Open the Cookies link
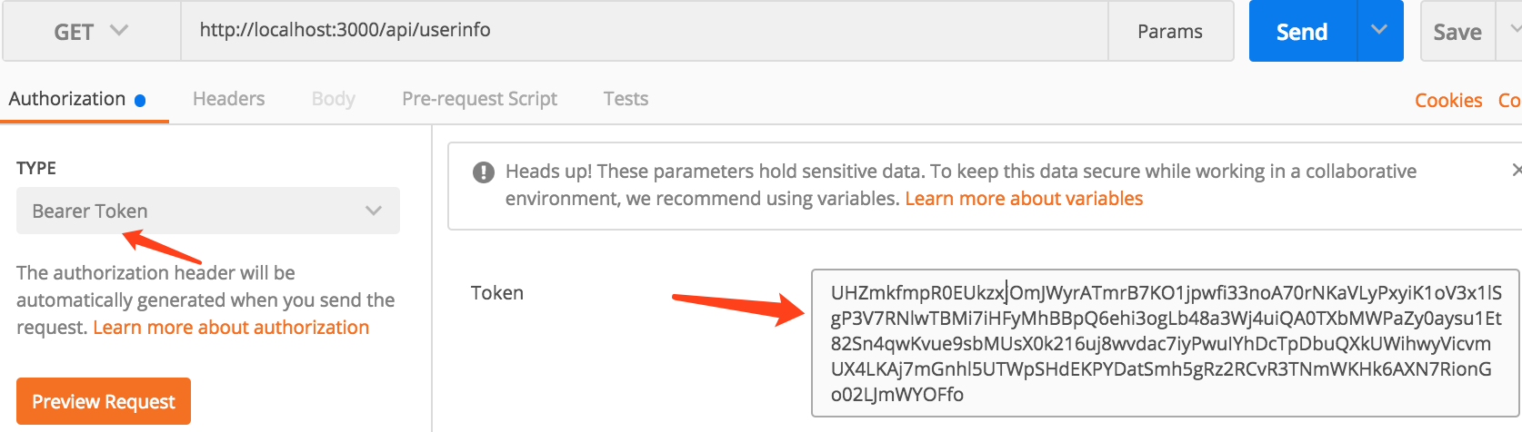This screenshot has height=432, width=1522. coord(1448,101)
